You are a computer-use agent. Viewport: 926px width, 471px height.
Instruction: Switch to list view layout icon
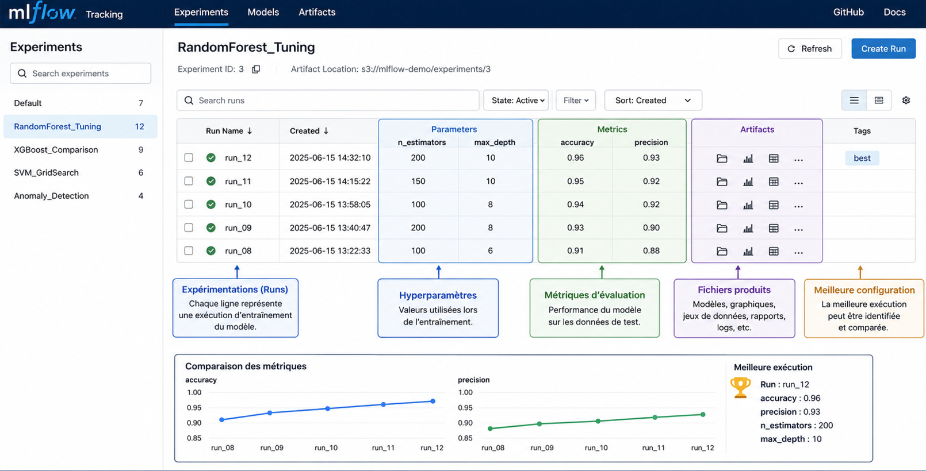click(854, 101)
